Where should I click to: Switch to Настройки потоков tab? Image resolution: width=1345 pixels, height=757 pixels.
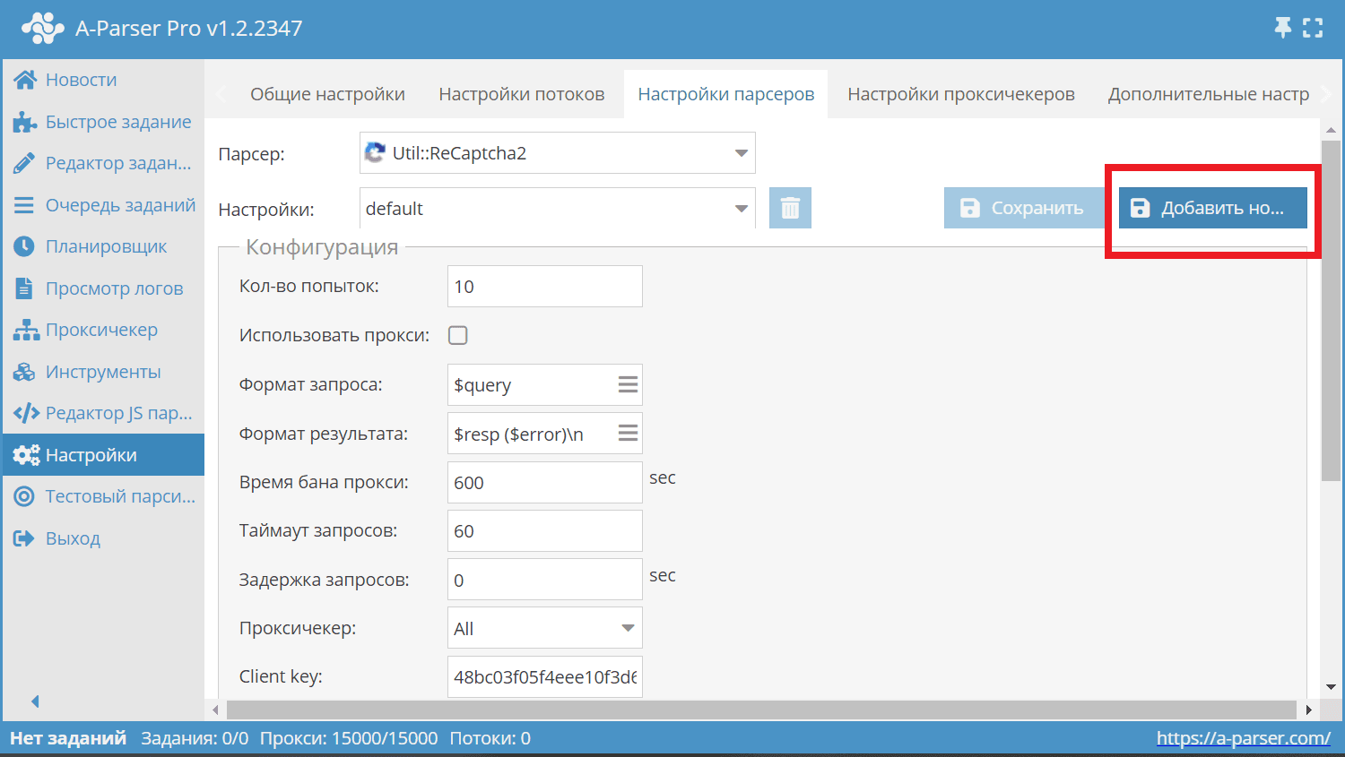click(x=522, y=94)
